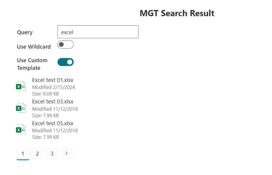This screenshot has width=272, height=175.
Task: Turn off the Use Custom Template switch
Action: (x=65, y=62)
